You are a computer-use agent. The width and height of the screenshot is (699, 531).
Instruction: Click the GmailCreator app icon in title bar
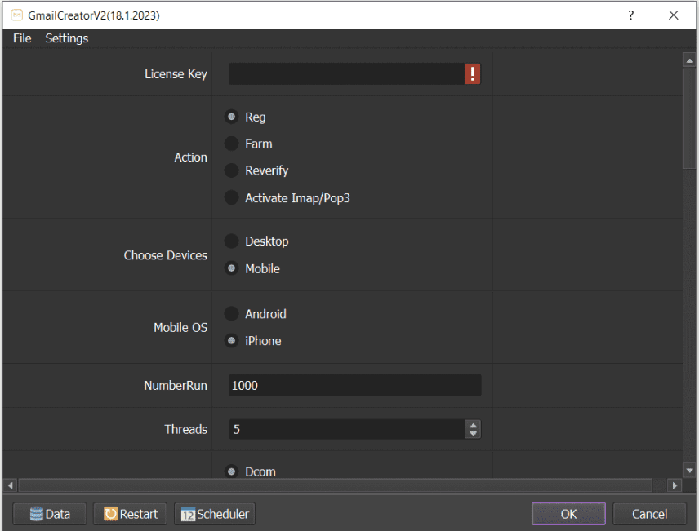16,15
